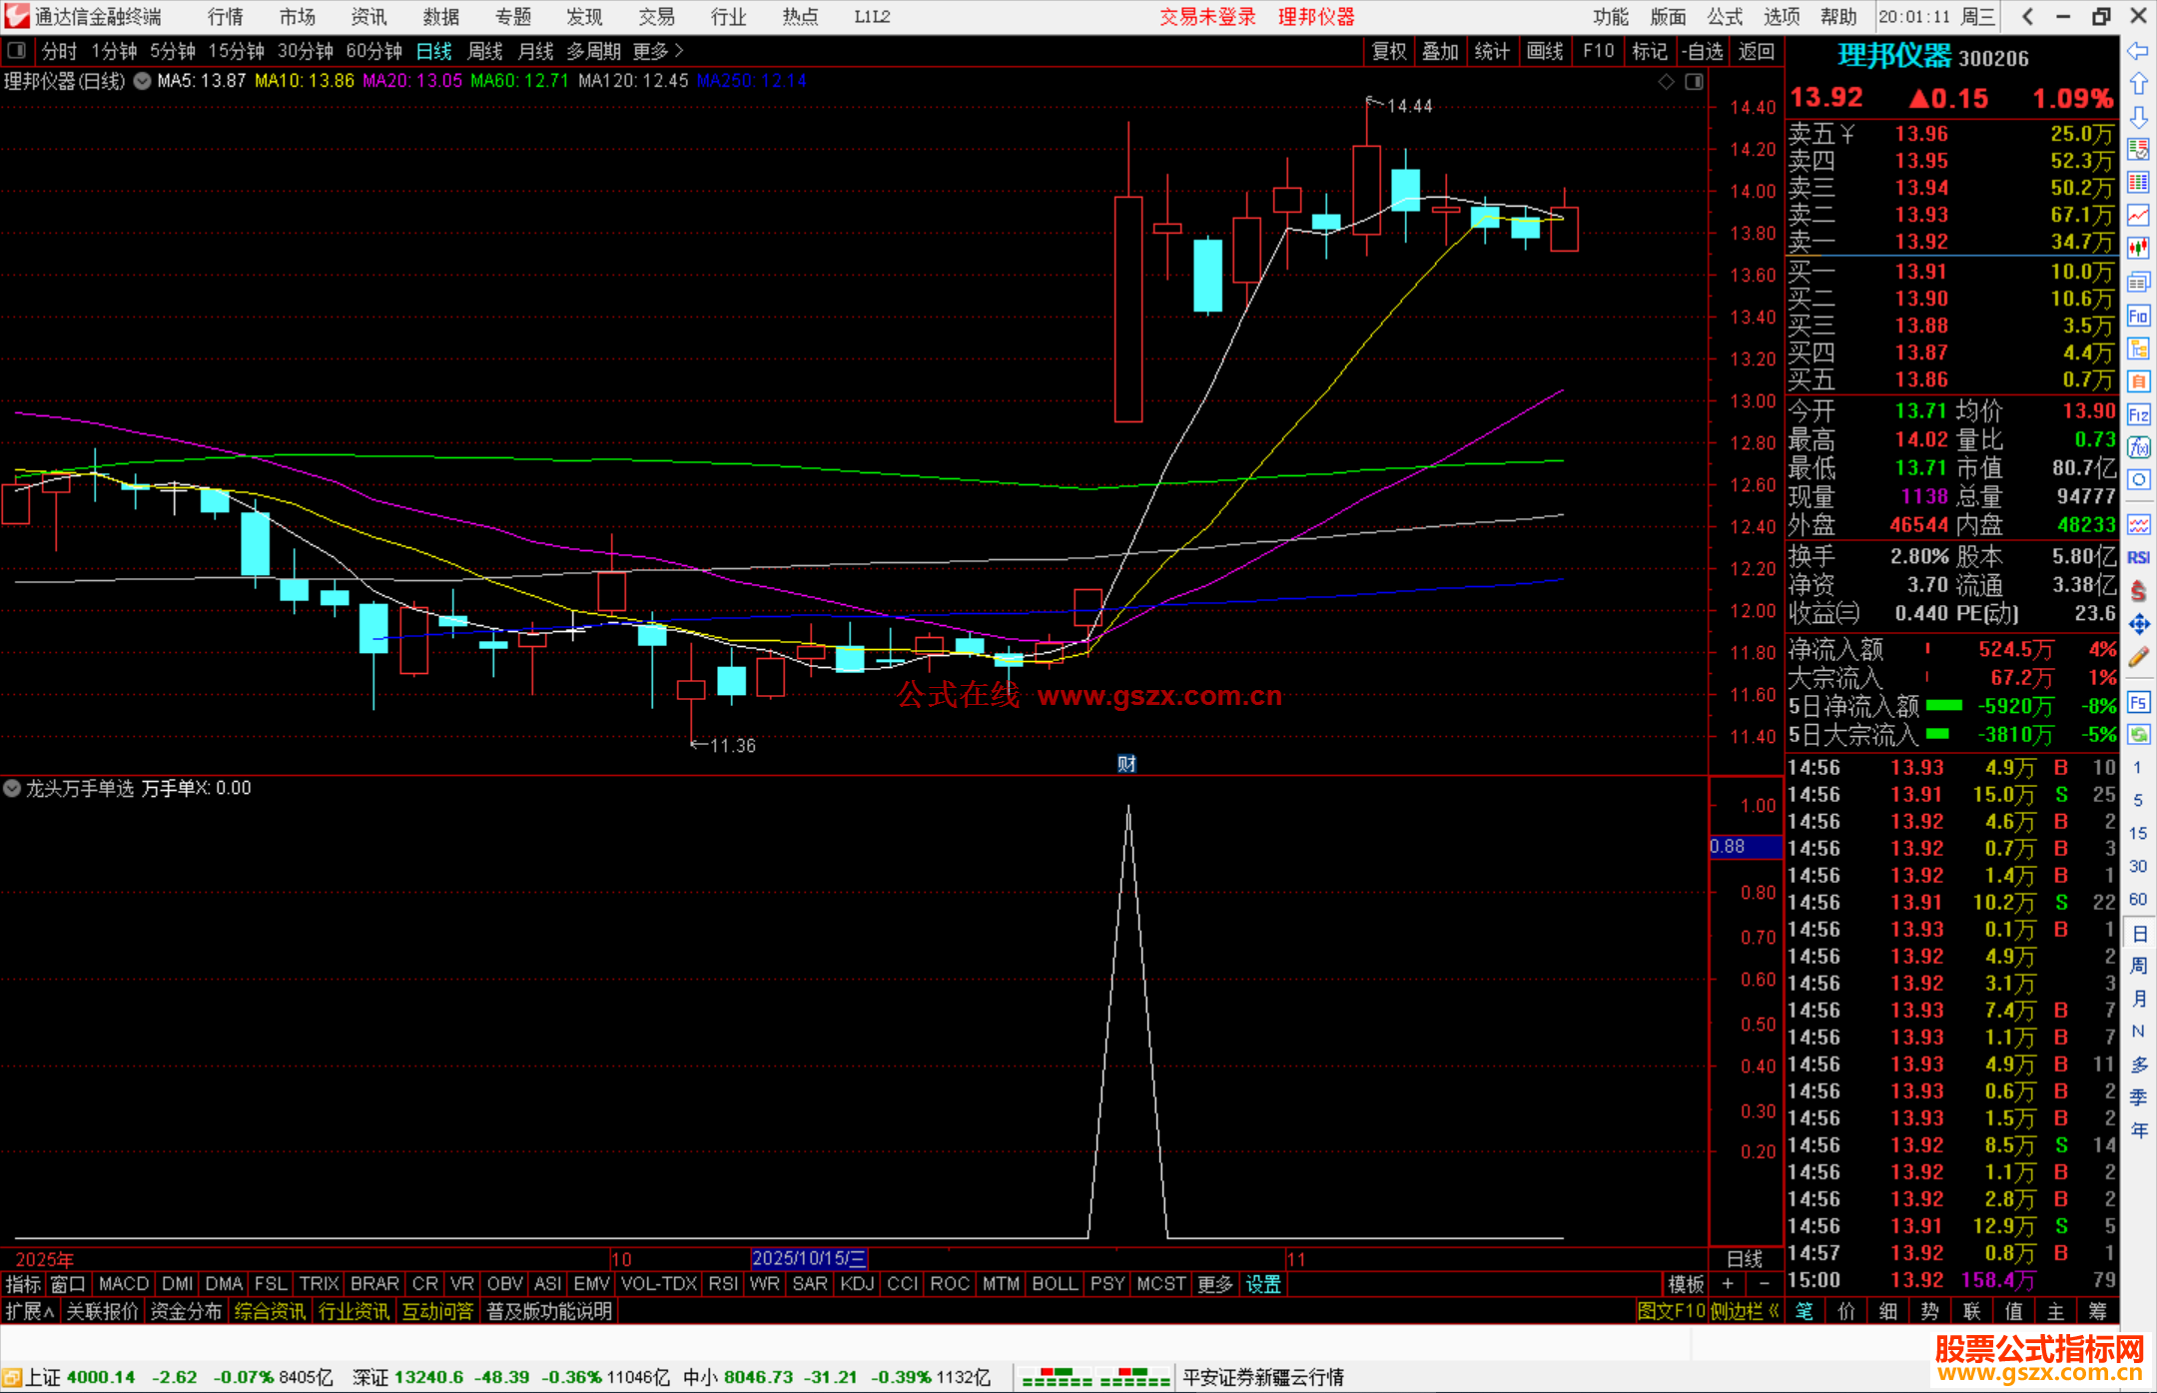This screenshot has height=1393, width=2157.
Task: Click the 2025/10/15 date marker on timeline
Action: (x=808, y=1258)
